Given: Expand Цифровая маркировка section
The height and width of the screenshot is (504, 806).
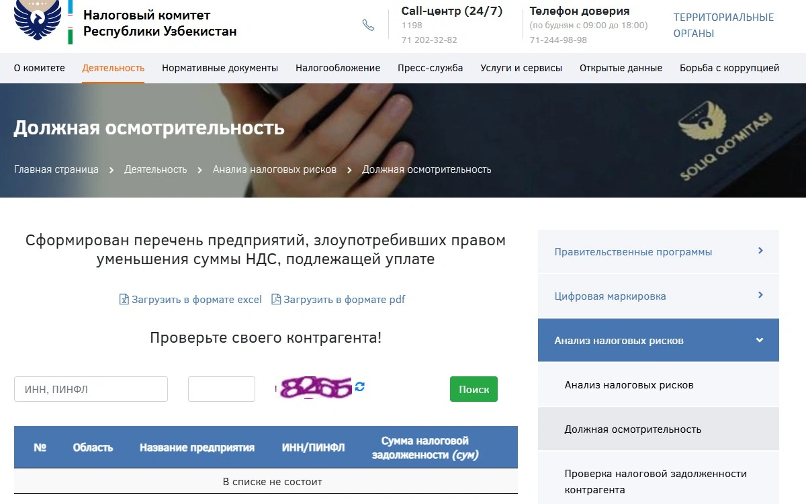Looking at the screenshot, I should click(760, 295).
